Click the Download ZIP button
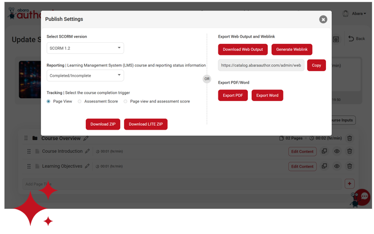Image resolution: width=374 pixels, height=234 pixels. [103, 124]
